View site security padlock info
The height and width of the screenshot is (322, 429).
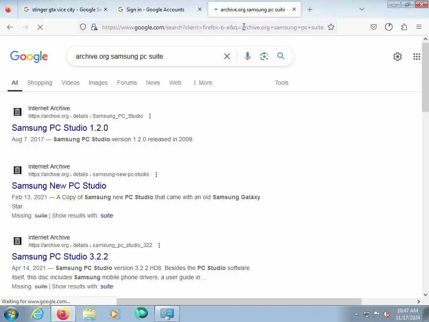pos(94,27)
